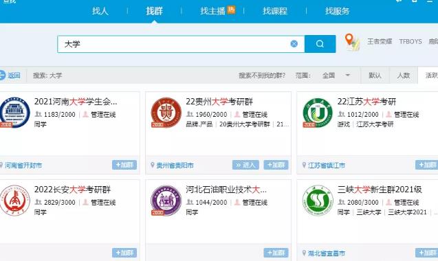
Task: Select the 找群 tab
Action: [x=154, y=11]
